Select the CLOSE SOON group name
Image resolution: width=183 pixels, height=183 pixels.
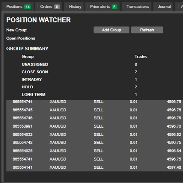[35, 72]
